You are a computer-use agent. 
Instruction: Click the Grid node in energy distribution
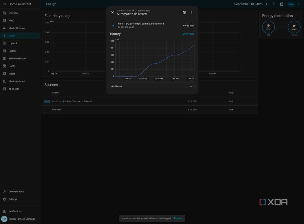pyautogui.click(x=268, y=27)
